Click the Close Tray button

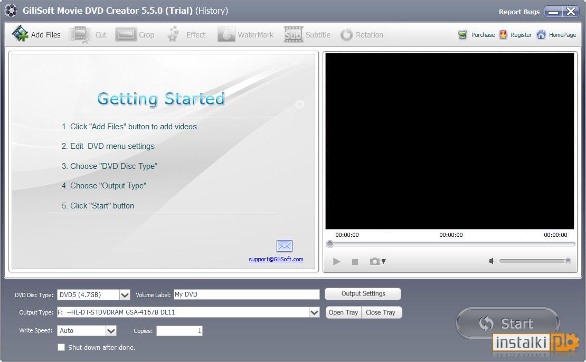click(382, 312)
